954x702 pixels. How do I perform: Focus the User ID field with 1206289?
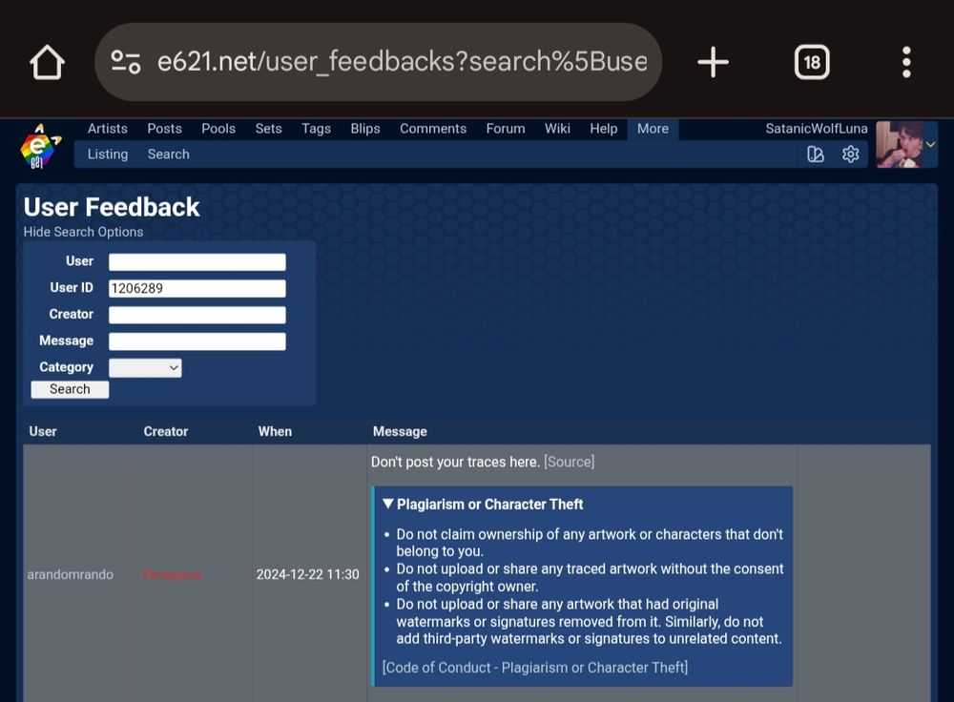click(197, 288)
